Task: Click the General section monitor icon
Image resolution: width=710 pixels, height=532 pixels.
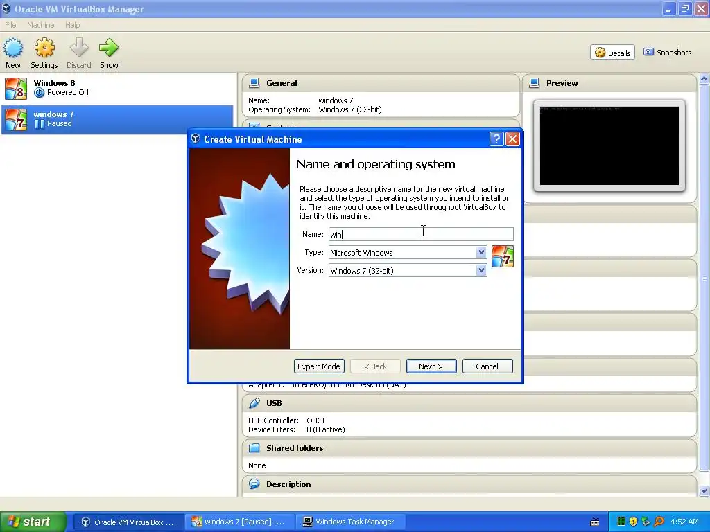Action: pos(254,83)
